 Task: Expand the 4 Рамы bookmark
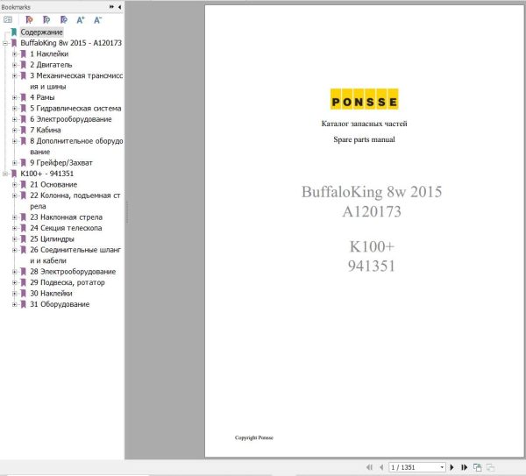[x=14, y=97]
